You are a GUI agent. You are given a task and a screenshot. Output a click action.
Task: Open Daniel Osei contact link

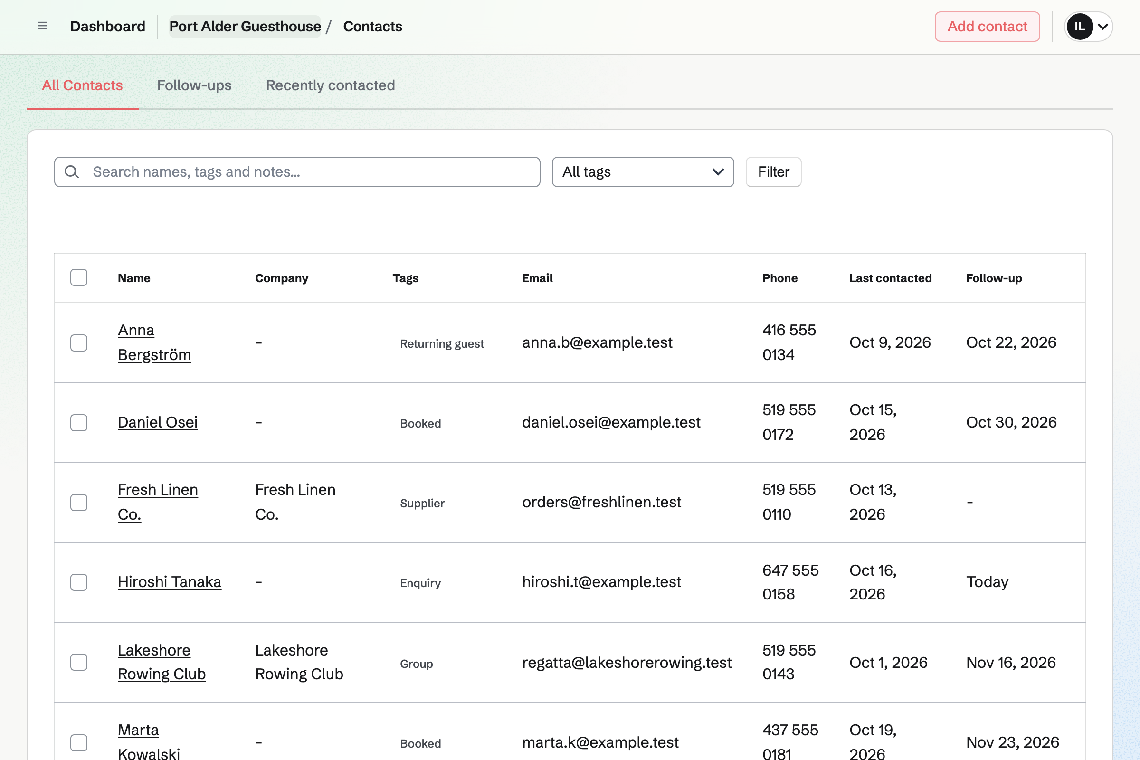(x=158, y=422)
